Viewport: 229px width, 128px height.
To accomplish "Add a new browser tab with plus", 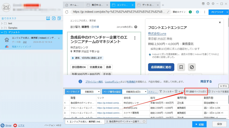I will (x=163, y=5).
